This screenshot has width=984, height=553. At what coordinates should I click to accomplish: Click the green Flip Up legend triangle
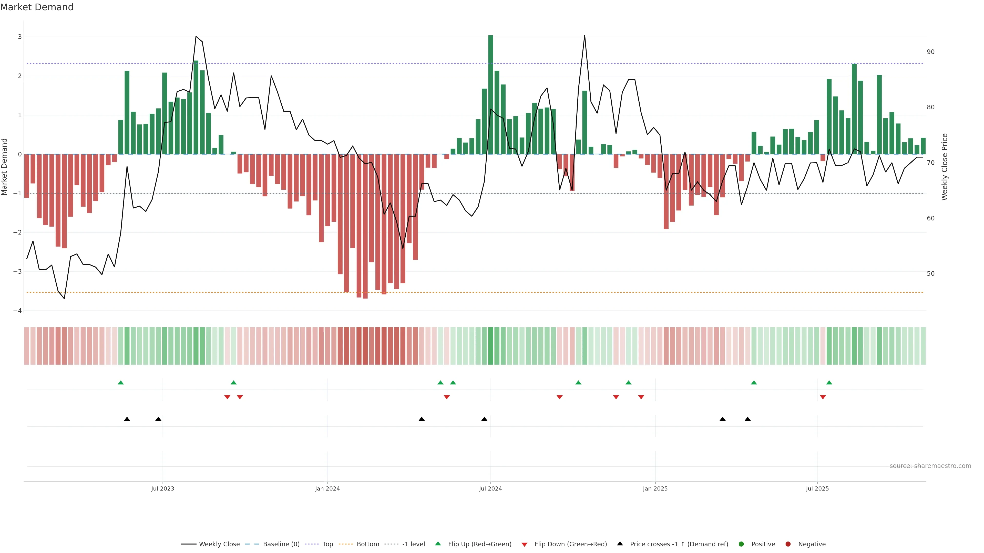438,544
